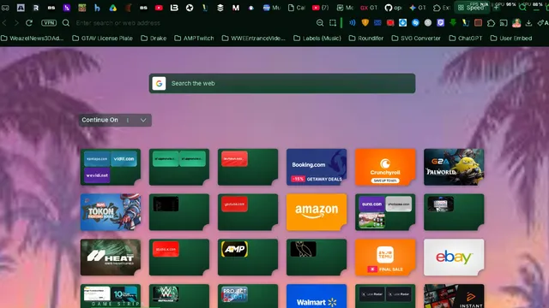Click the cast screen icon
Screen dimensions: 549x308
point(504,23)
